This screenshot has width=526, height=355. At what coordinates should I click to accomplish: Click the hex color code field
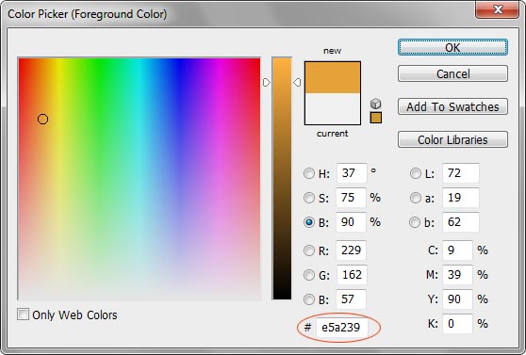pos(342,327)
